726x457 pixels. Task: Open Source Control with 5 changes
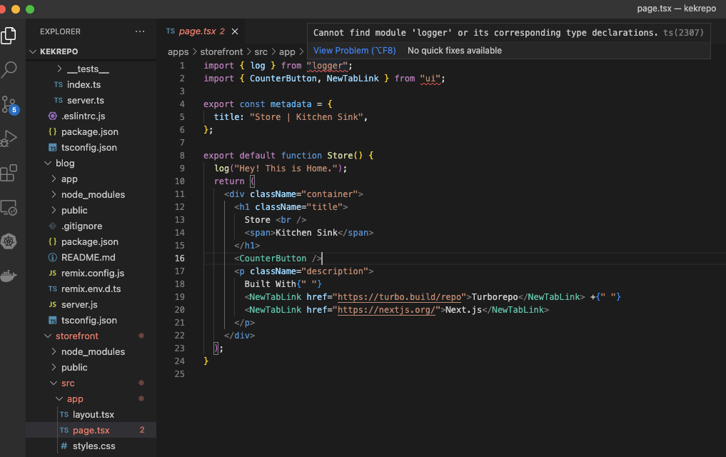[x=9, y=105]
